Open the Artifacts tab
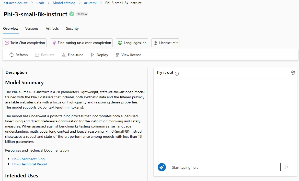 click(x=52, y=28)
